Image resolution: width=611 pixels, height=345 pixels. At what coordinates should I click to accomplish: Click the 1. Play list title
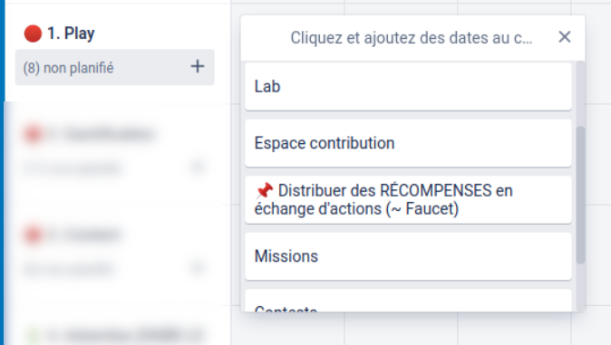[71, 34]
